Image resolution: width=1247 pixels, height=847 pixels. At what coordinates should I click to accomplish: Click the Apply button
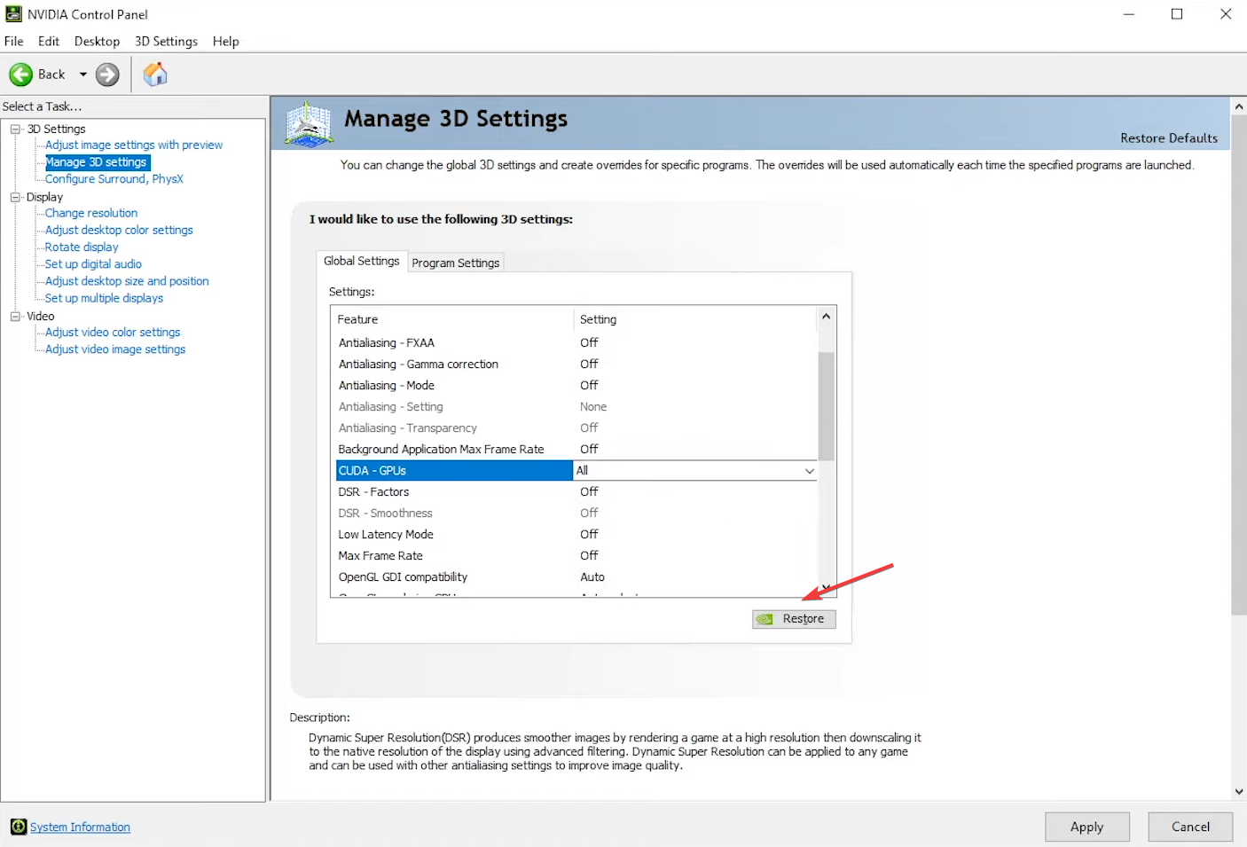(1086, 827)
